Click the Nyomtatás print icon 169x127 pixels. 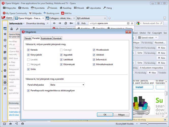(x=32, y=8)
